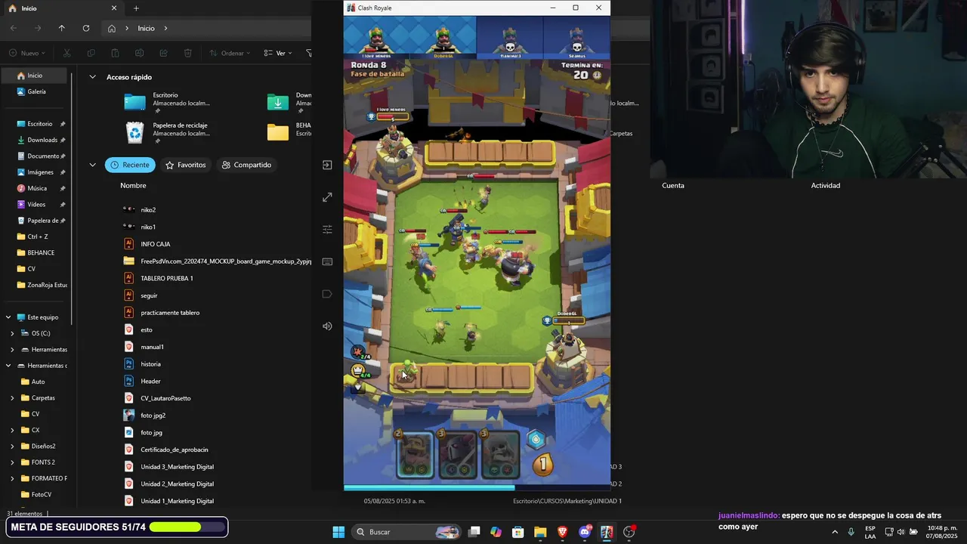967x544 pixels.
Task: Click the emulator keyboard mapping icon
Action: 327,261
